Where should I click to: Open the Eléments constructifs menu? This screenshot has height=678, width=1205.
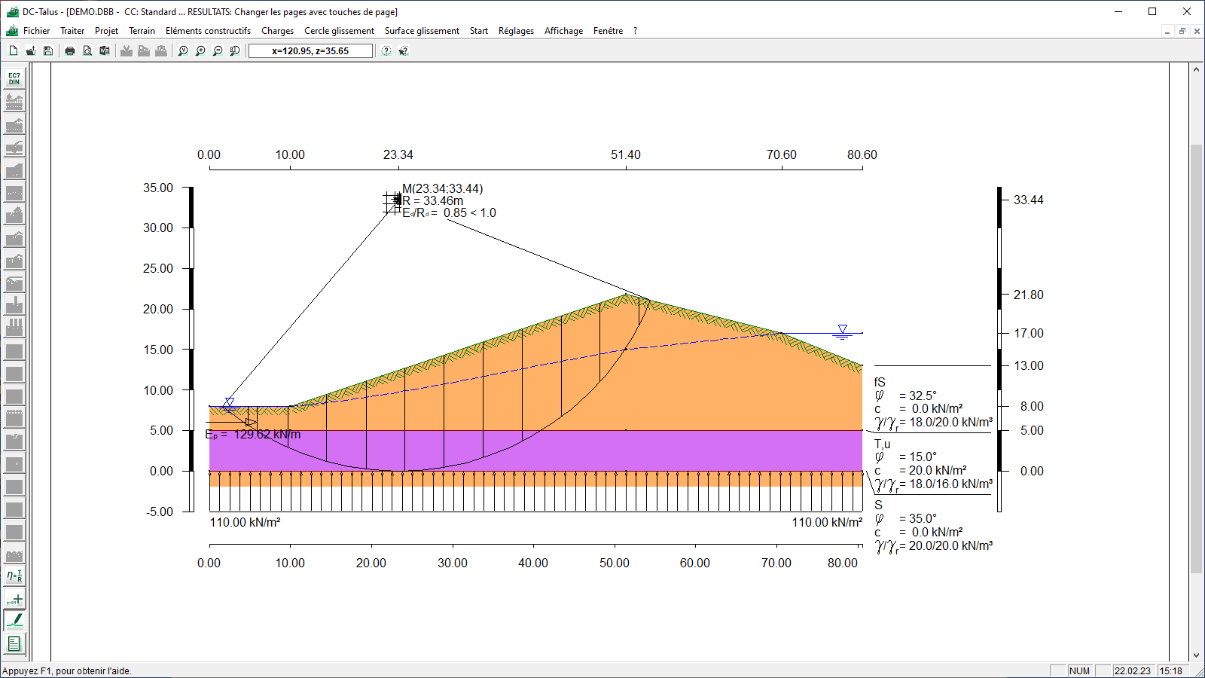(208, 31)
